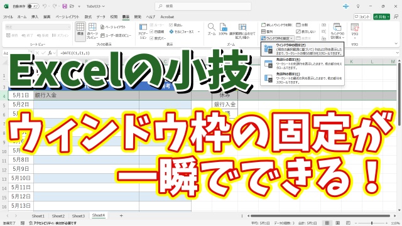Open the Home (ホーム) tab

pos(22,17)
